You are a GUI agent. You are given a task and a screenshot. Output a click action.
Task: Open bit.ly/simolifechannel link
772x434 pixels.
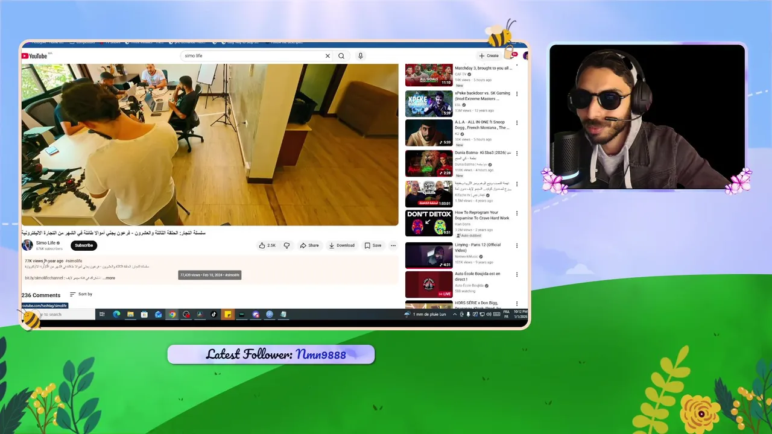coord(44,278)
